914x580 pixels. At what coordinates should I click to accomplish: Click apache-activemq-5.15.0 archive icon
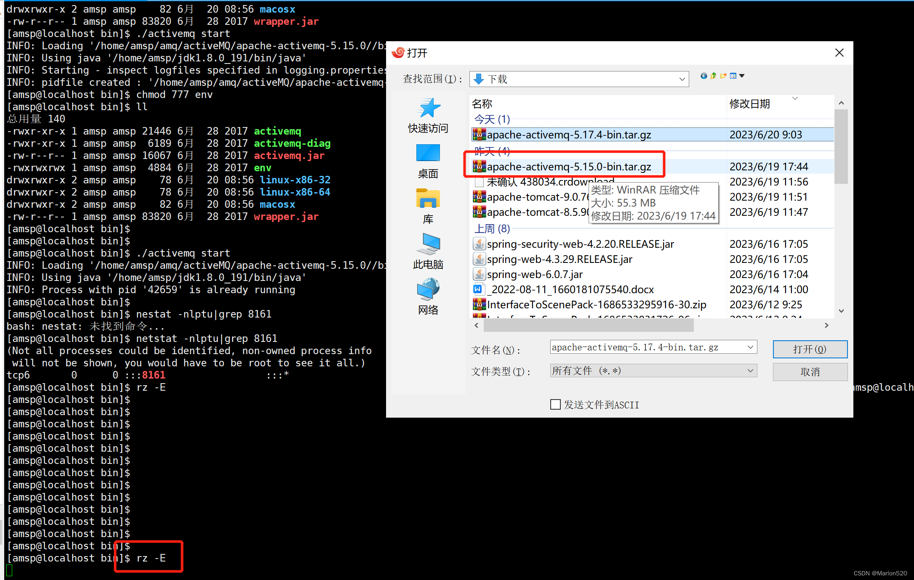tap(479, 167)
